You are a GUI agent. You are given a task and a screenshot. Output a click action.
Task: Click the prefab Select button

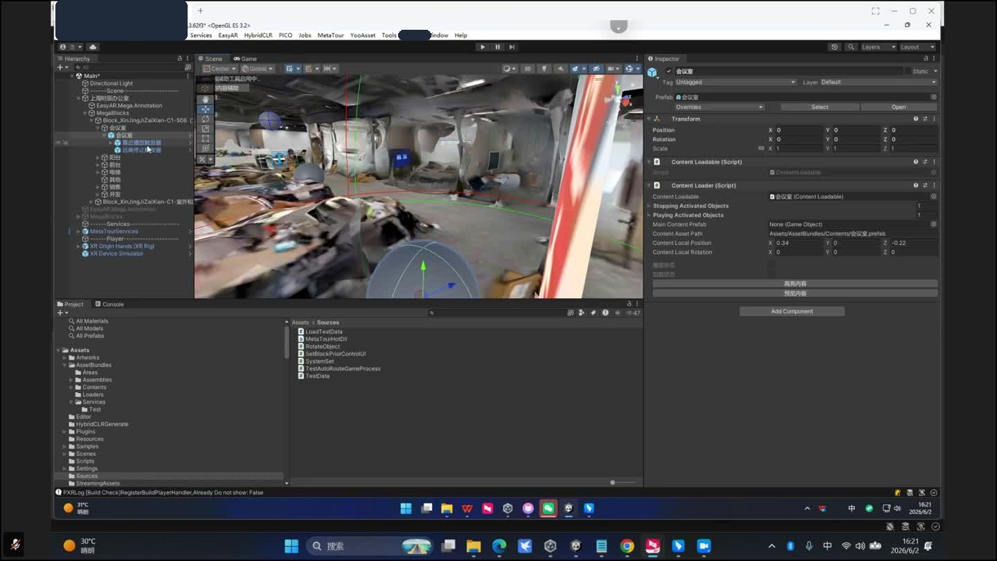(820, 107)
